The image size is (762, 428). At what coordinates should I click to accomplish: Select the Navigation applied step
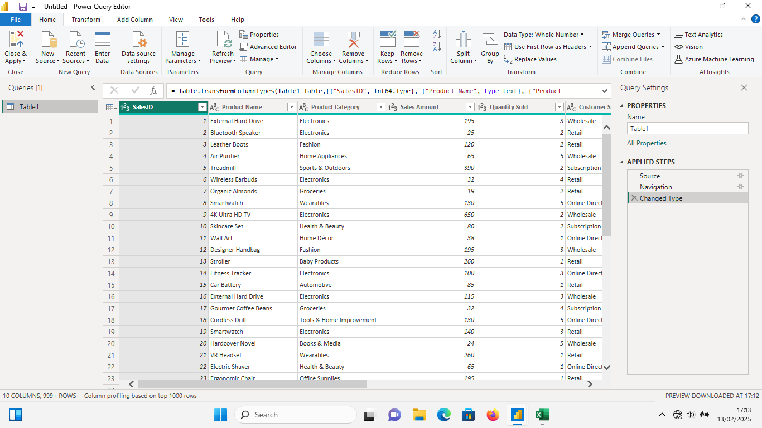click(x=687, y=187)
